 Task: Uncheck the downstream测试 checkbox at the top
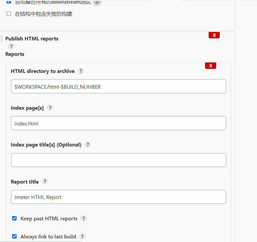click(x=9, y=2)
